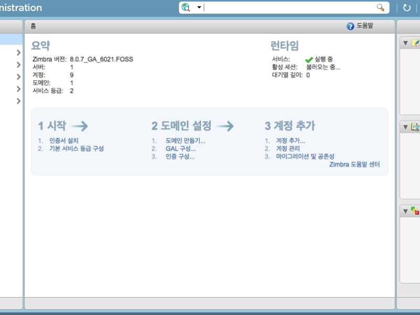
Task: Open the Zimbra 도움말 센터 link
Action: coord(354,164)
